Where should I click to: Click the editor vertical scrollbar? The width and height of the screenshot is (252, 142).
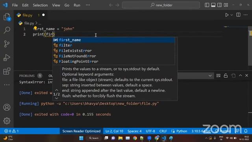click(250, 47)
